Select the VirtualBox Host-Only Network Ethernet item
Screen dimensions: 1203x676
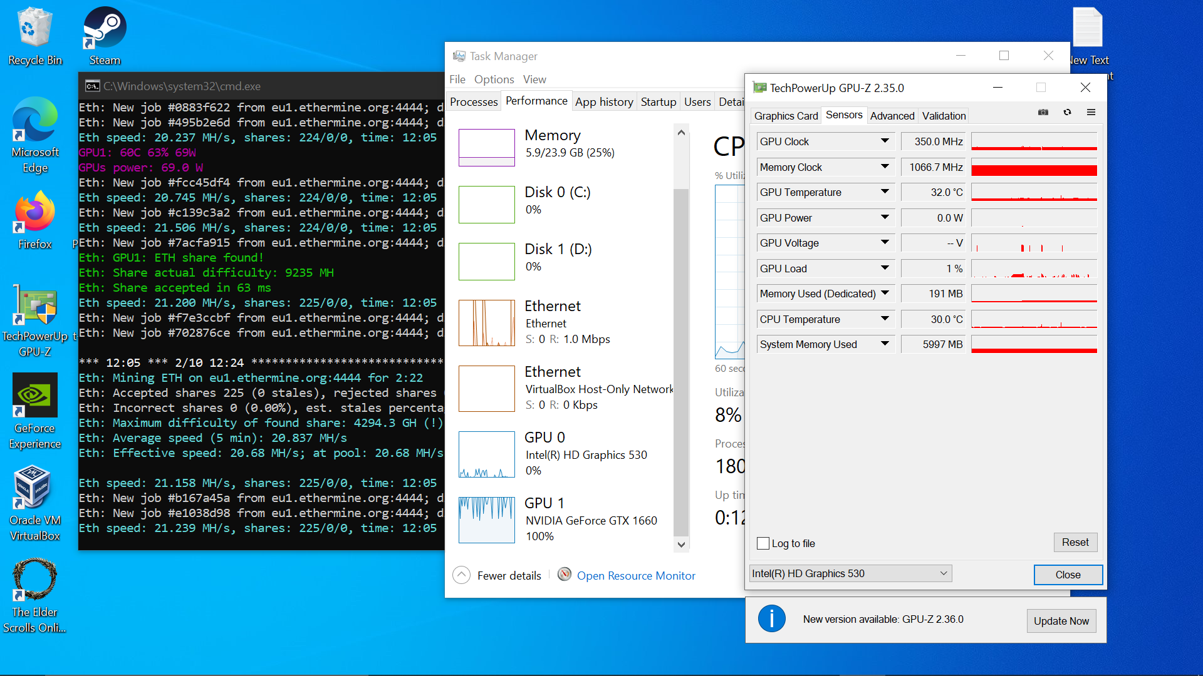564,388
